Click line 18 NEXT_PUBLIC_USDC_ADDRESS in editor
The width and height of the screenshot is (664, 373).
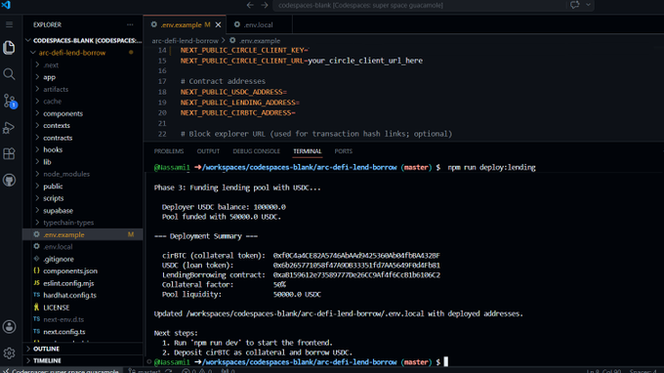233,92
